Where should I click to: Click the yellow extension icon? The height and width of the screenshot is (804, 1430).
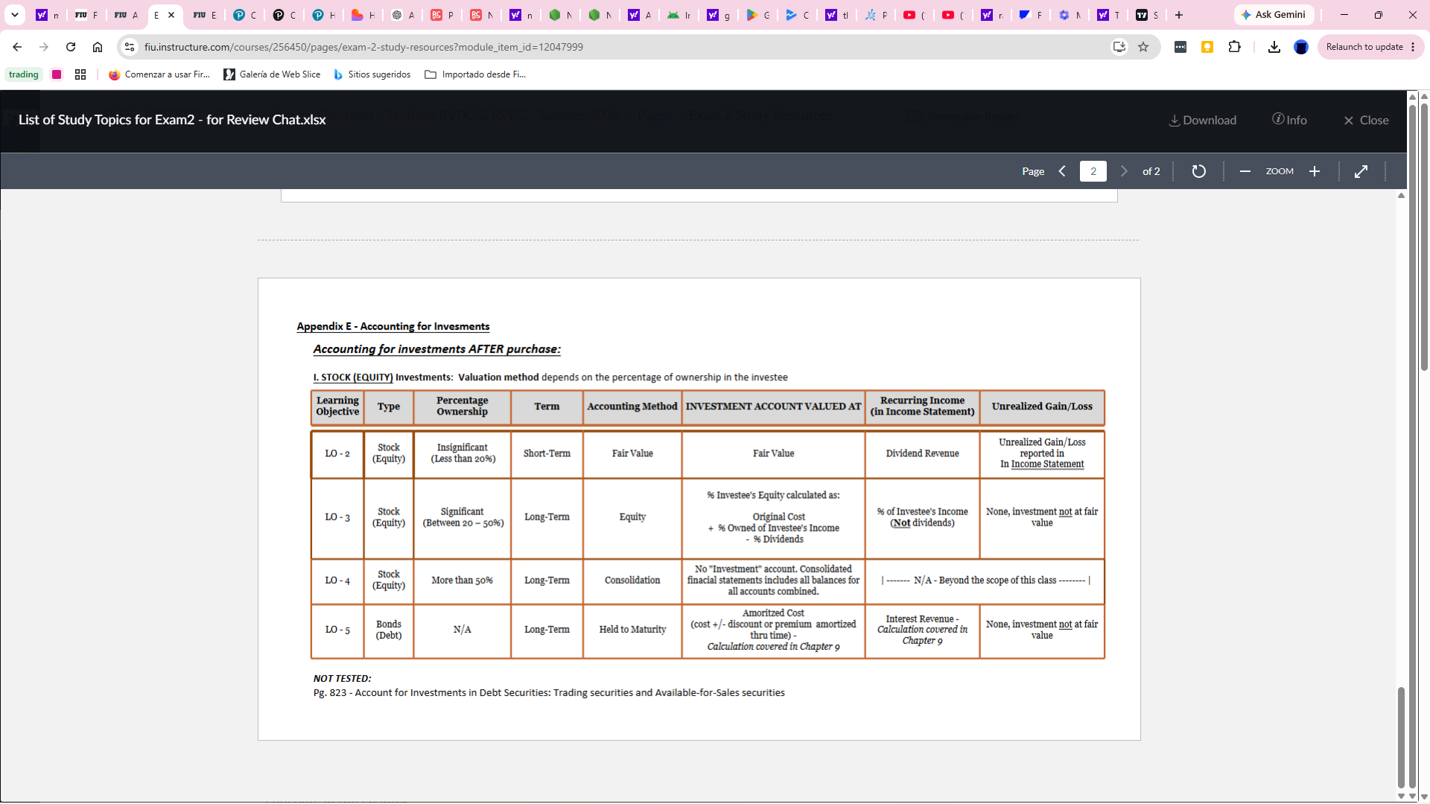tap(1207, 47)
